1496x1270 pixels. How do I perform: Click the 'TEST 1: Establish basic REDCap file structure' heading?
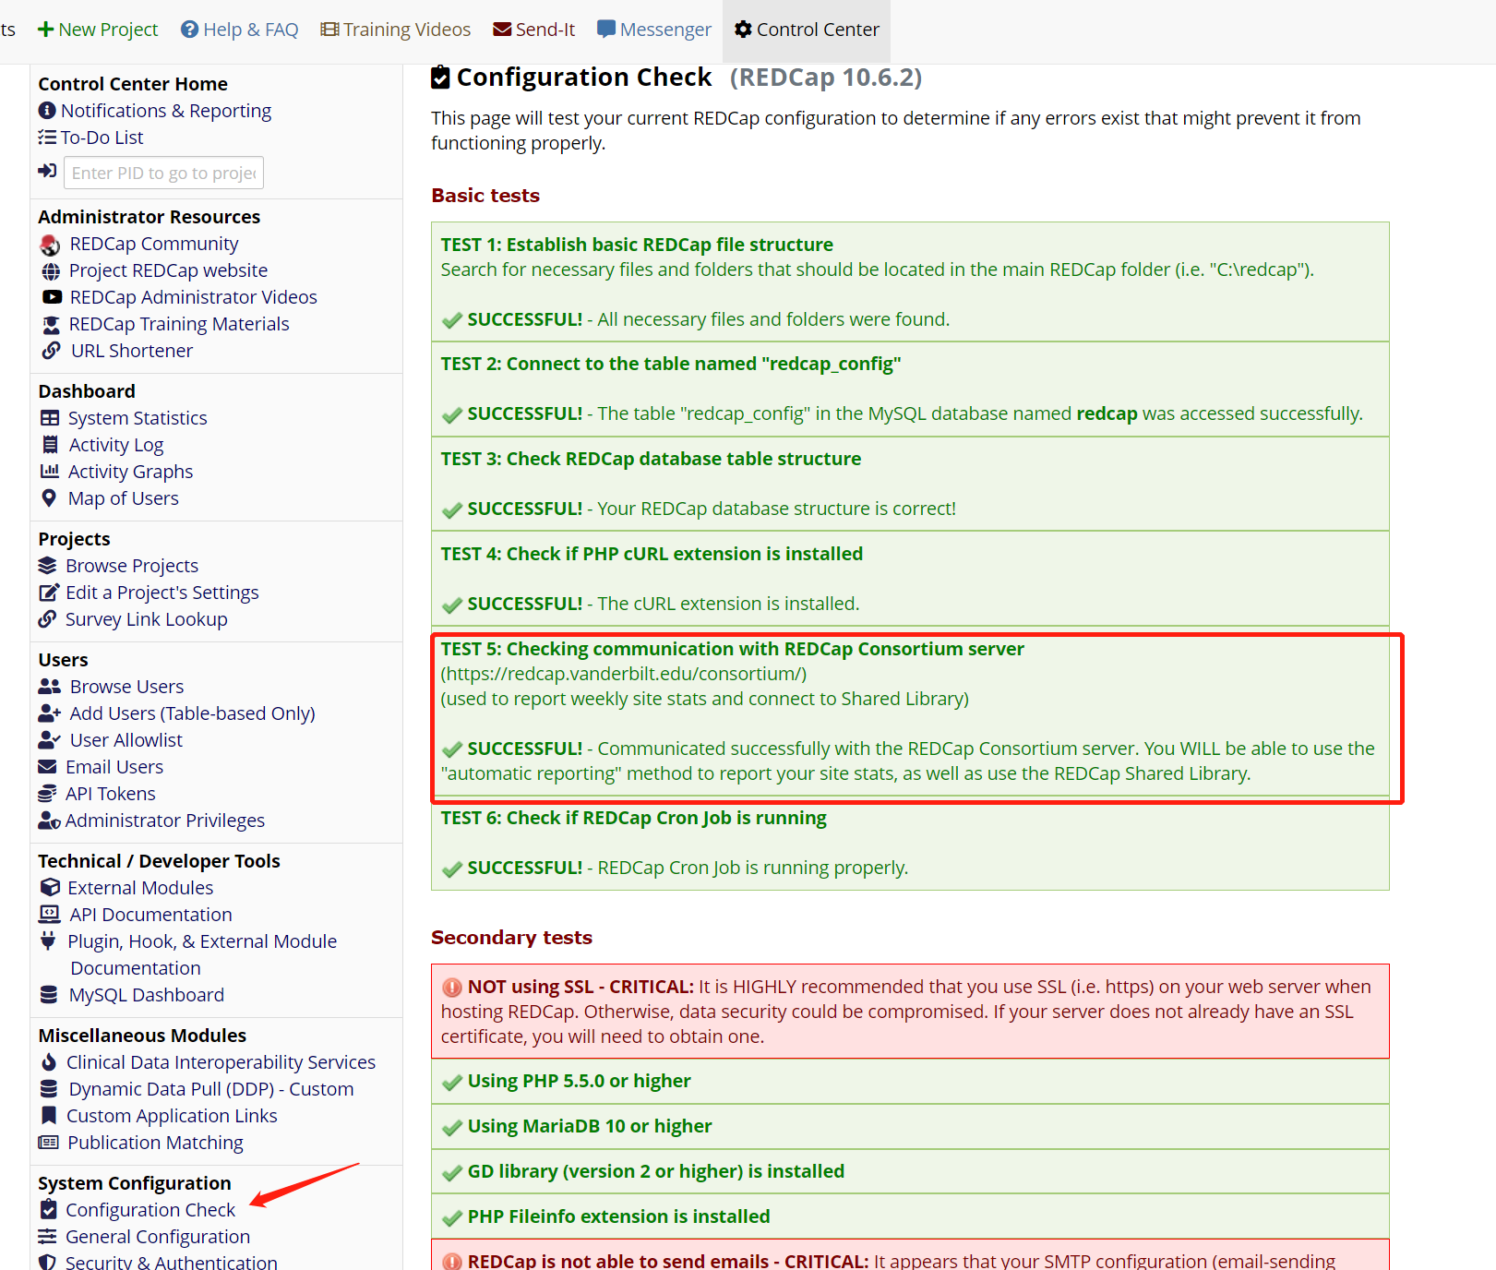pos(637,245)
